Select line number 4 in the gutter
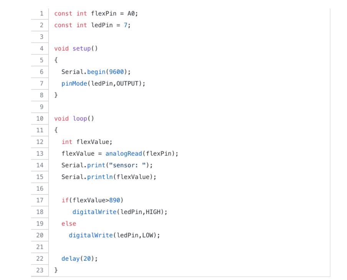 click(x=41, y=48)
